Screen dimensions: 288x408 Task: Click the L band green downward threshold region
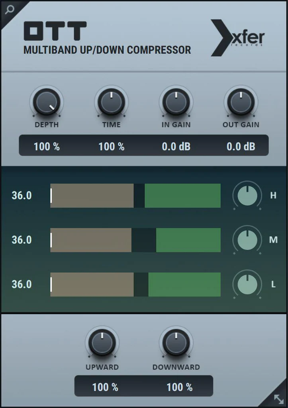pyautogui.click(x=184, y=284)
